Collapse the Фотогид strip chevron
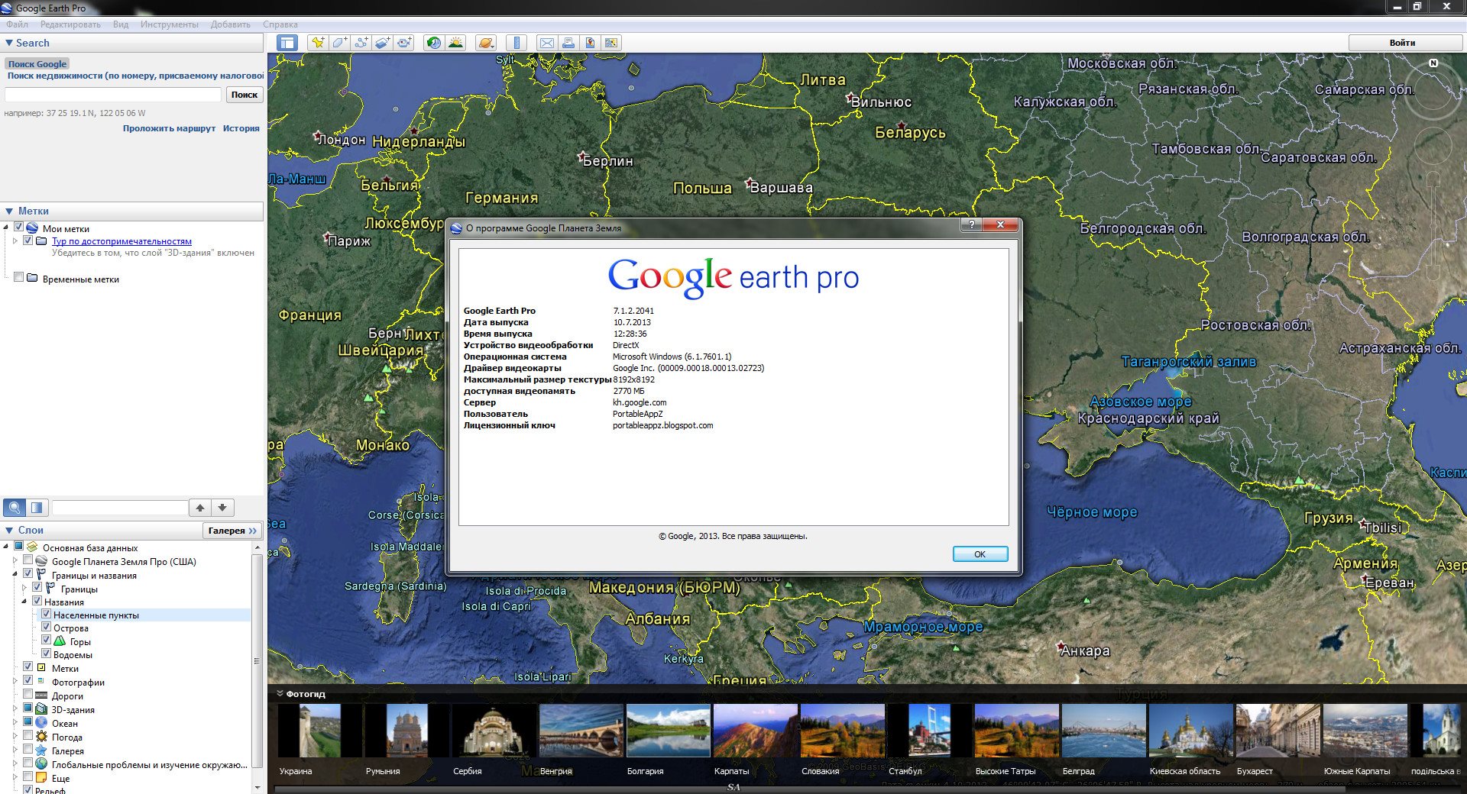This screenshot has height=794, width=1467. pyautogui.click(x=280, y=694)
